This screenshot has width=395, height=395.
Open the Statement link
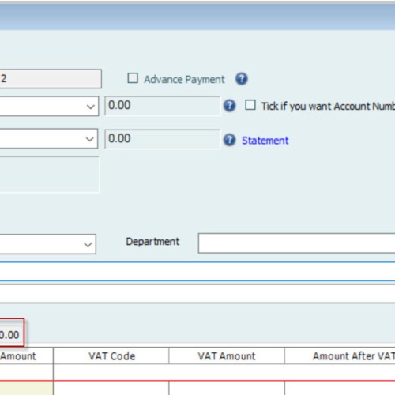265,141
